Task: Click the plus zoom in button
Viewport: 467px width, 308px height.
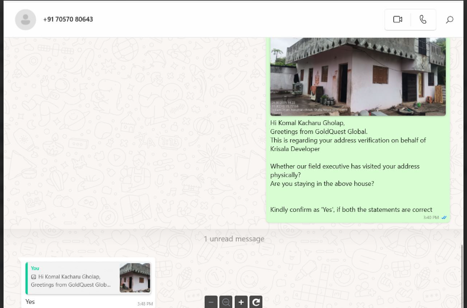Action: (x=241, y=302)
